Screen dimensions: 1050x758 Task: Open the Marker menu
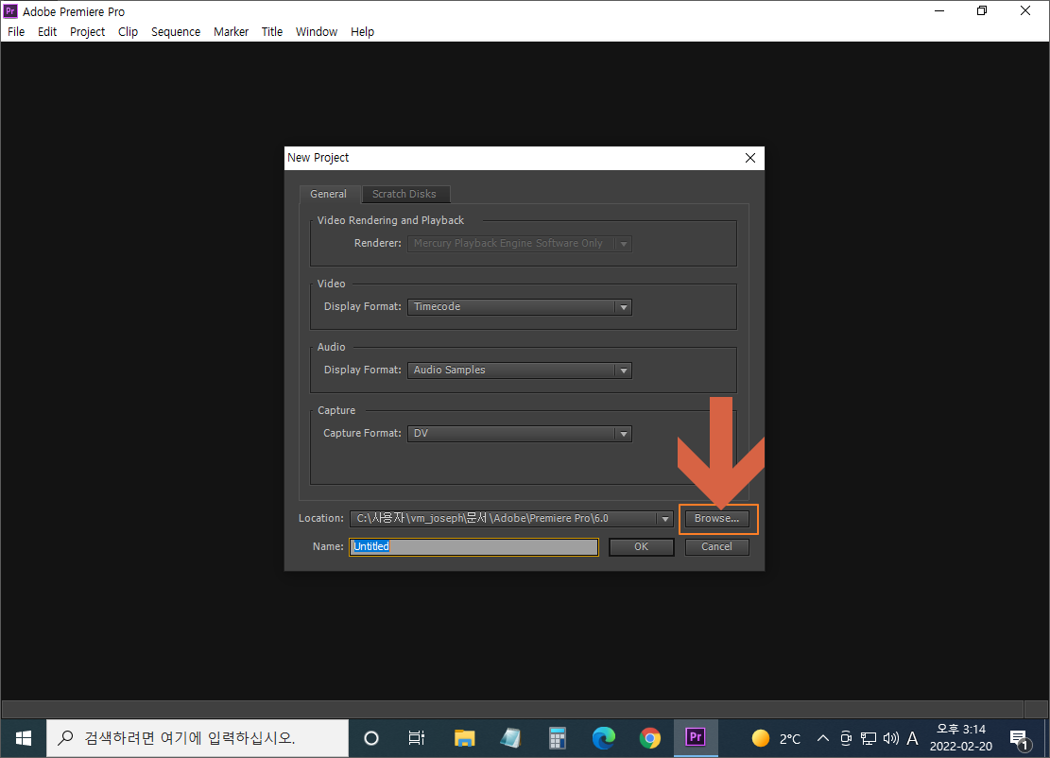[231, 31]
